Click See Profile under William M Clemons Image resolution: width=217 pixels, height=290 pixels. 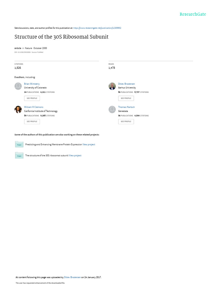tap(32, 121)
